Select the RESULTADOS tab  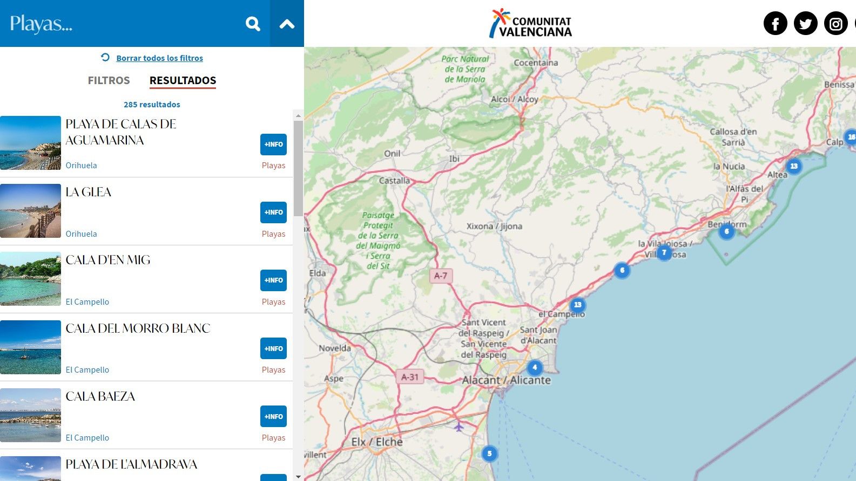pyautogui.click(x=183, y=80)
